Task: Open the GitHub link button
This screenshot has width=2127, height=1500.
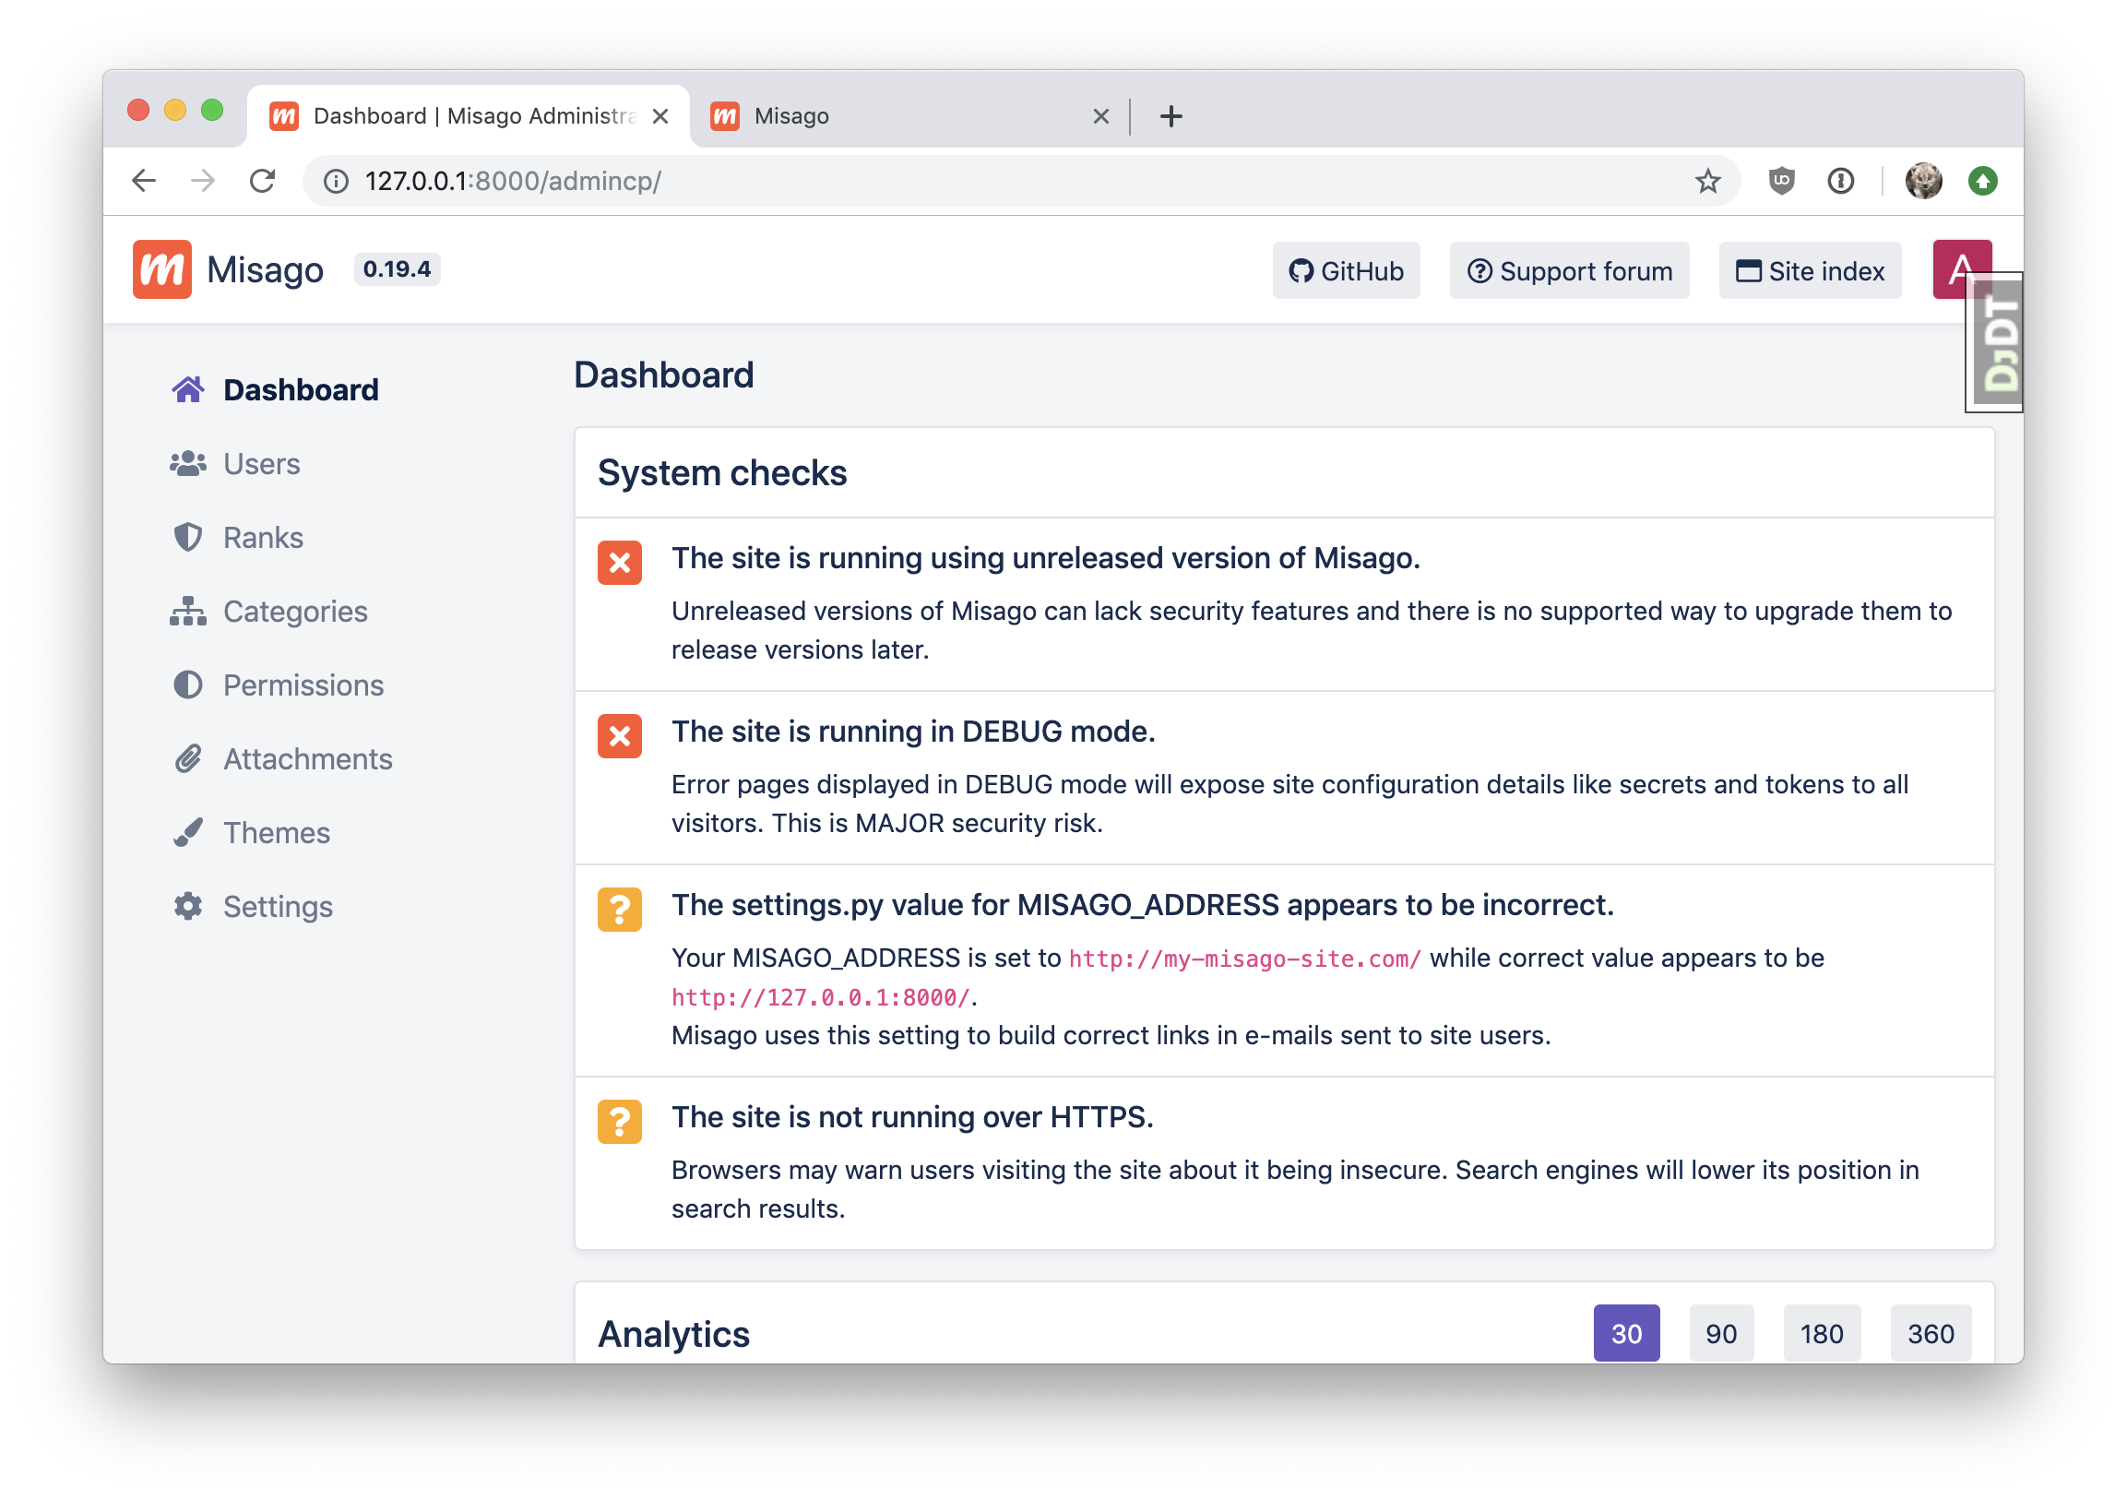Action: (1345, 270)
